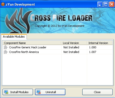Click the monitor icon on the Install Modules button
Viewport: 115px width, 98px height.
6,92
